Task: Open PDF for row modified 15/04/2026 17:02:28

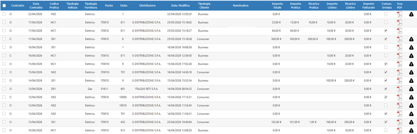Action: tap(400, 64)
